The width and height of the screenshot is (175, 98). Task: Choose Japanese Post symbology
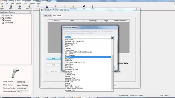pos(88,78)
